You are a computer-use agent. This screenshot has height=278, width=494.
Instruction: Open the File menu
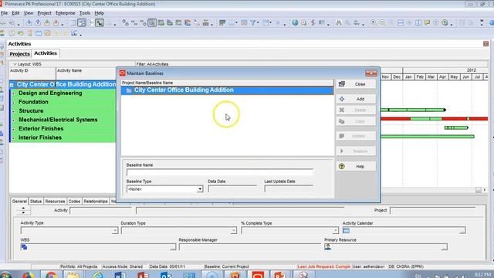[x=4, y=13]
